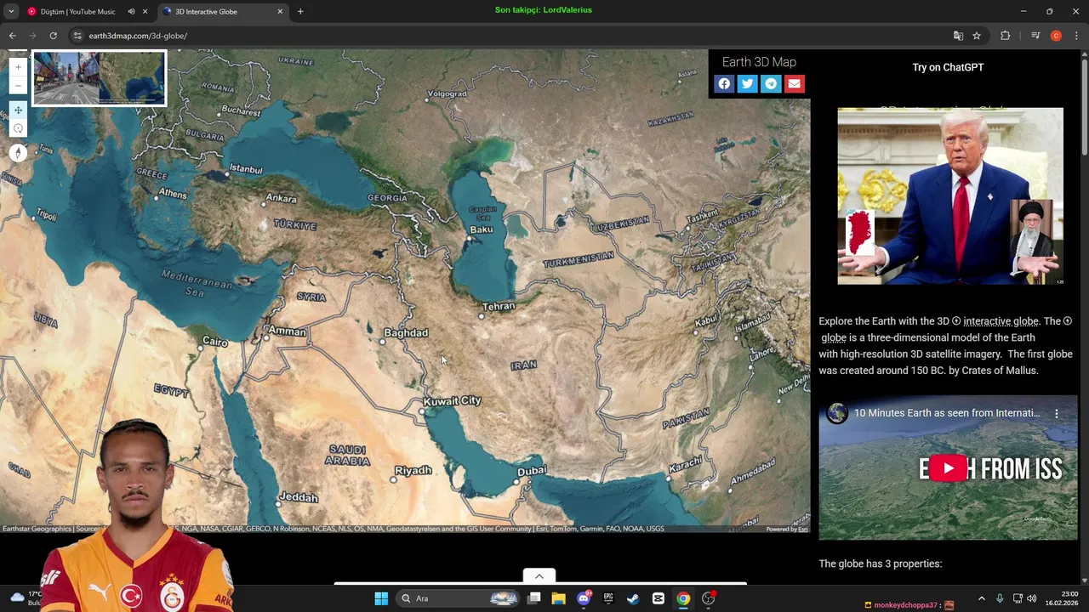Mute the YouTube Music tab audio
This screenshot has width=1089, height=612.
click(131, 12)
